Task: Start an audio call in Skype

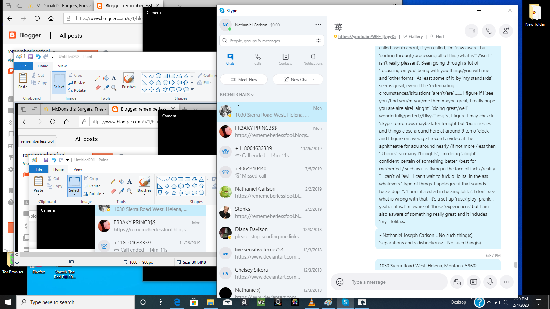Action: 489,31
